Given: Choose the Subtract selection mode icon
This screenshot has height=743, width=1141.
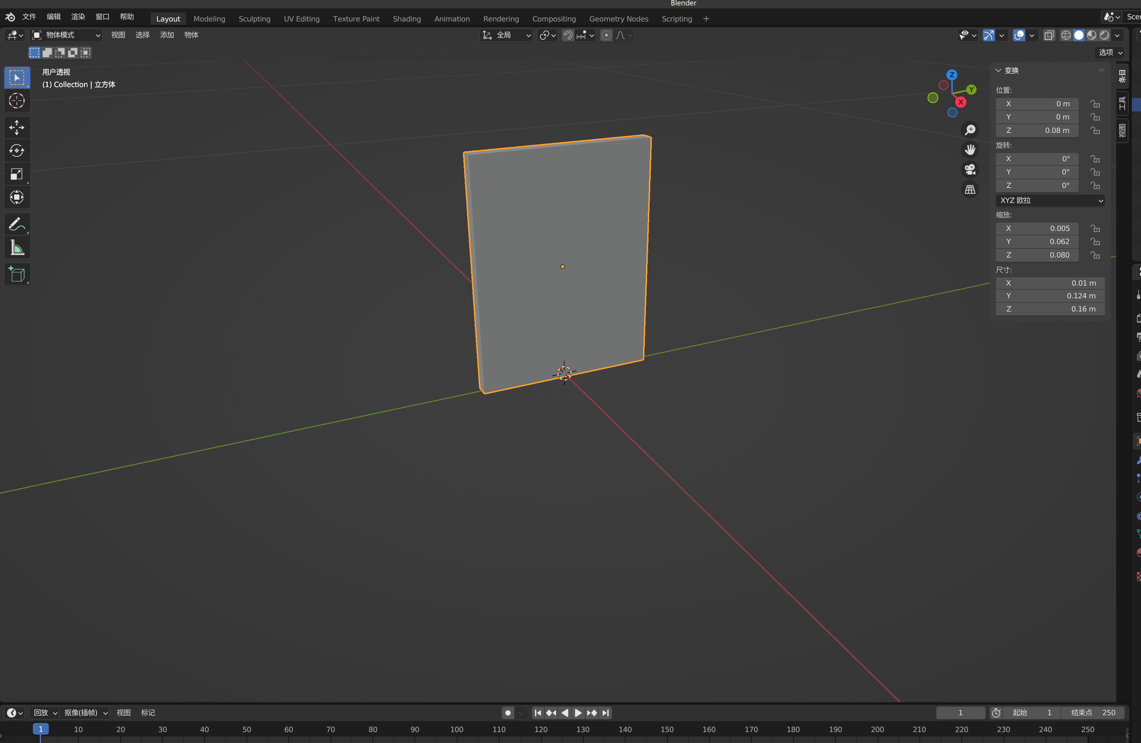Looking at the screenshot, I should [60, 52].
